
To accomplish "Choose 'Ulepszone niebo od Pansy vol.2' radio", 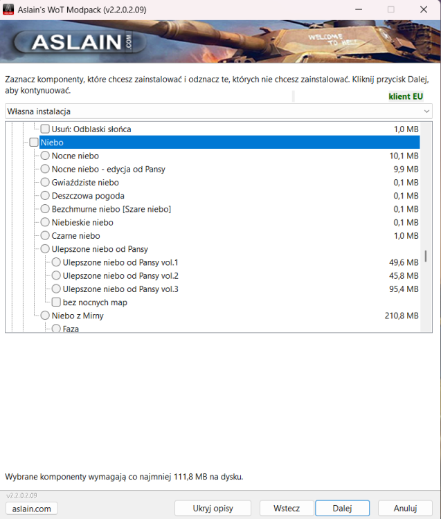I will [56, 275].
